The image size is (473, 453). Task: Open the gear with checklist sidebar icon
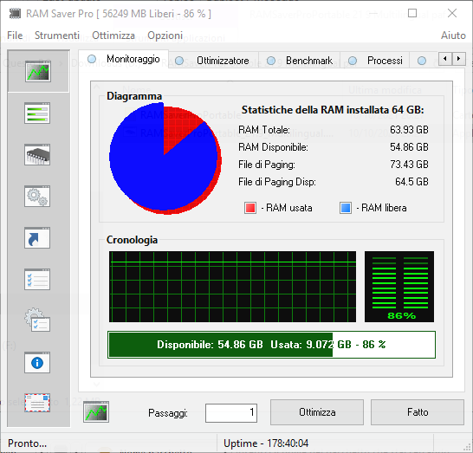[x=37, y=320]
